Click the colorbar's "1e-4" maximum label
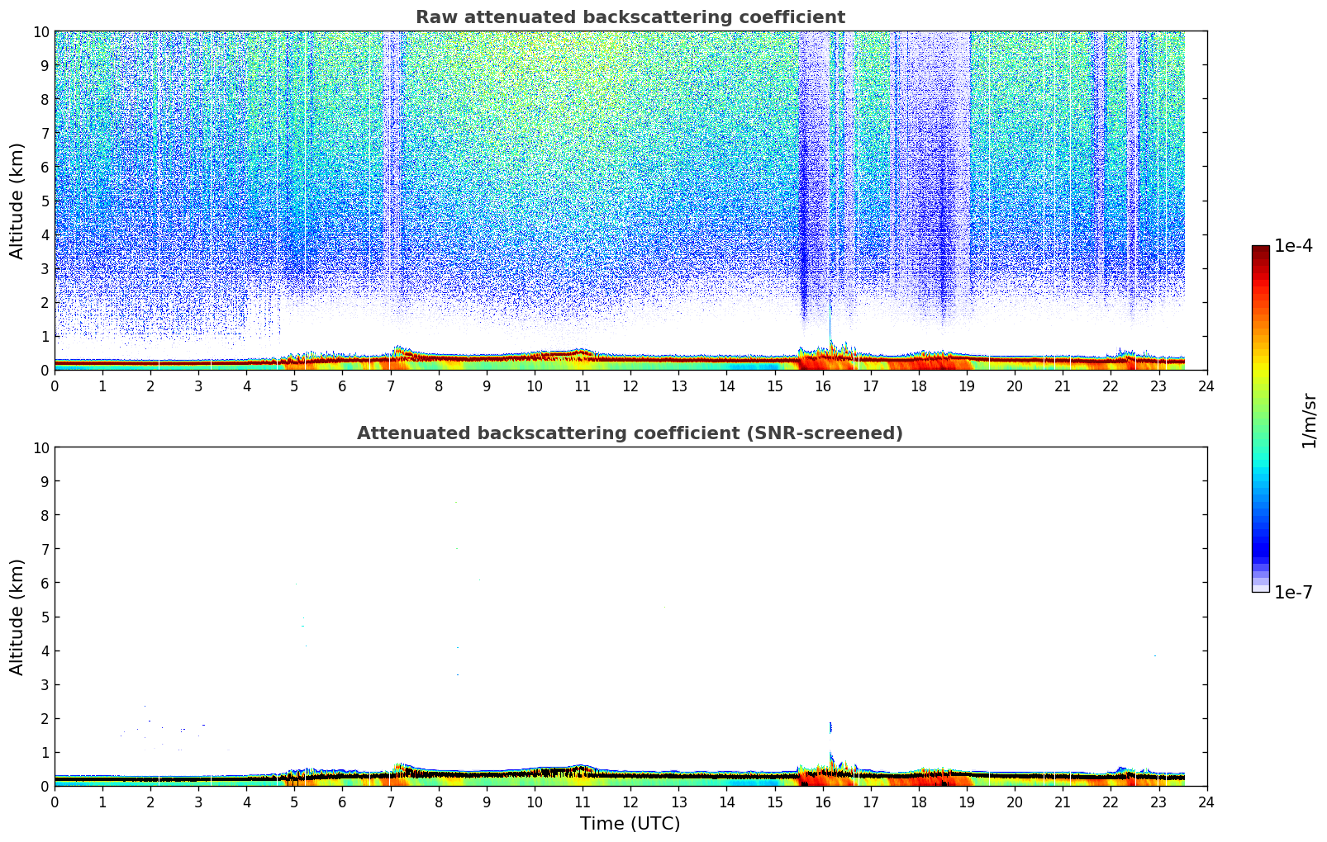 coord(1293,246)
